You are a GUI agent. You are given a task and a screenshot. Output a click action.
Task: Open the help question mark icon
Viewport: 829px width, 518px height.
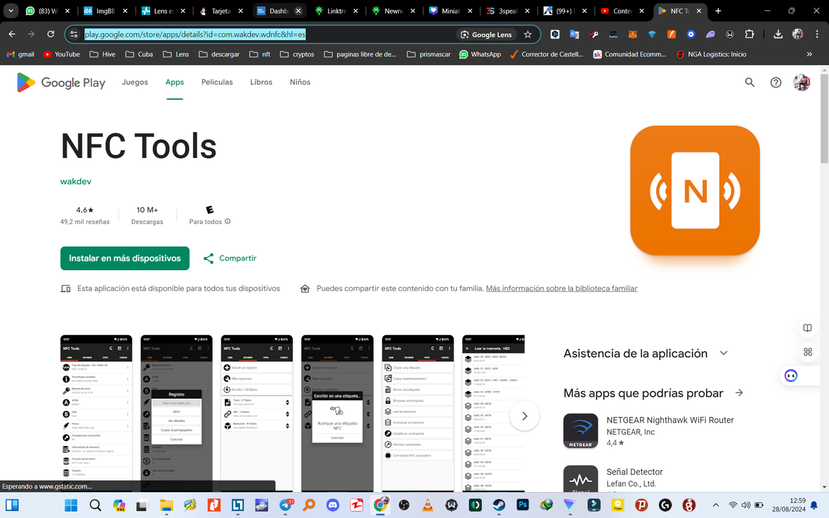[x=776, y=82]
